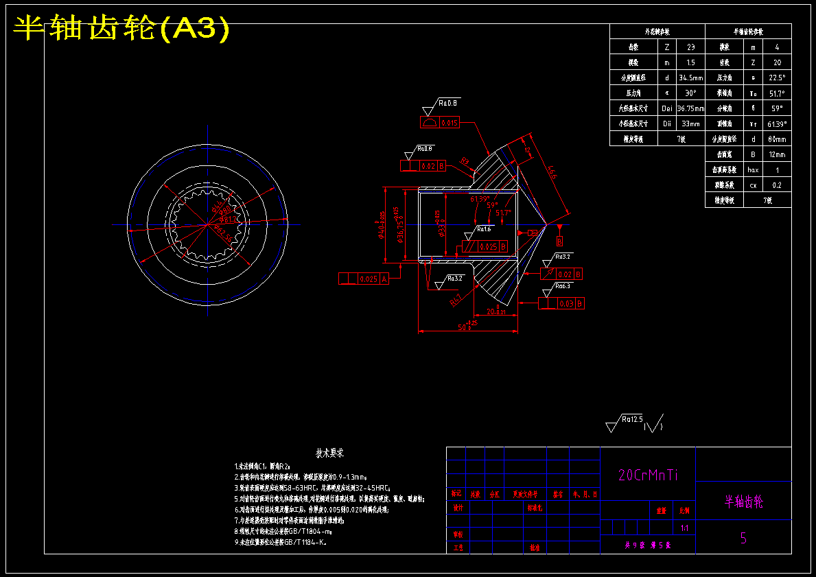This screenshot has width=816, height=577.
Task: Click the Dii symbol cell
Action: (x=667, y=123)
